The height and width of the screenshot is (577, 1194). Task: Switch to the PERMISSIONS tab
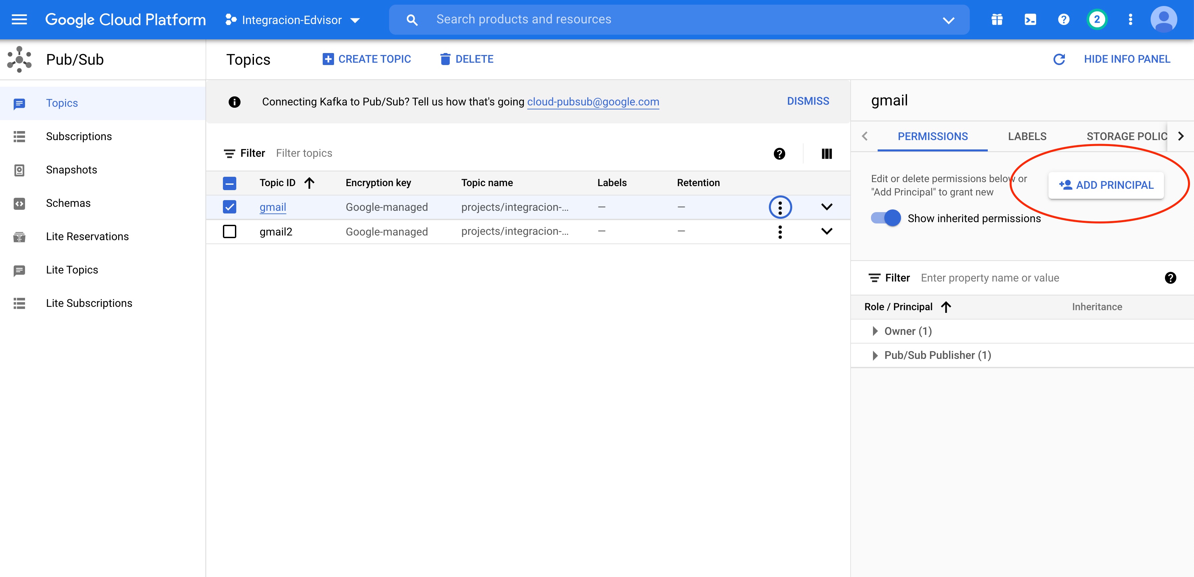coord(933,137)
